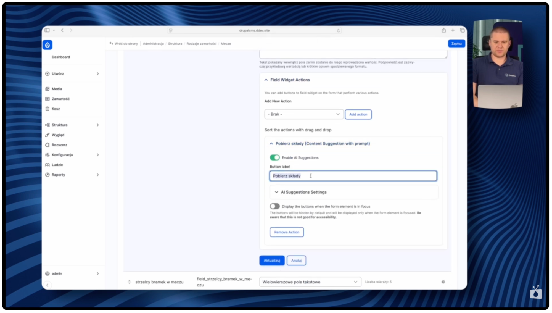
Task: Select the Zawartość sidebar icon
Action: tap(48, 99)
